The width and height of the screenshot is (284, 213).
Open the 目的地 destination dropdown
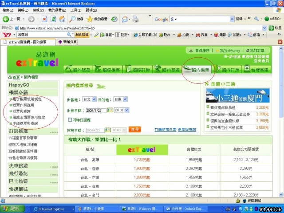pos(125,99)
